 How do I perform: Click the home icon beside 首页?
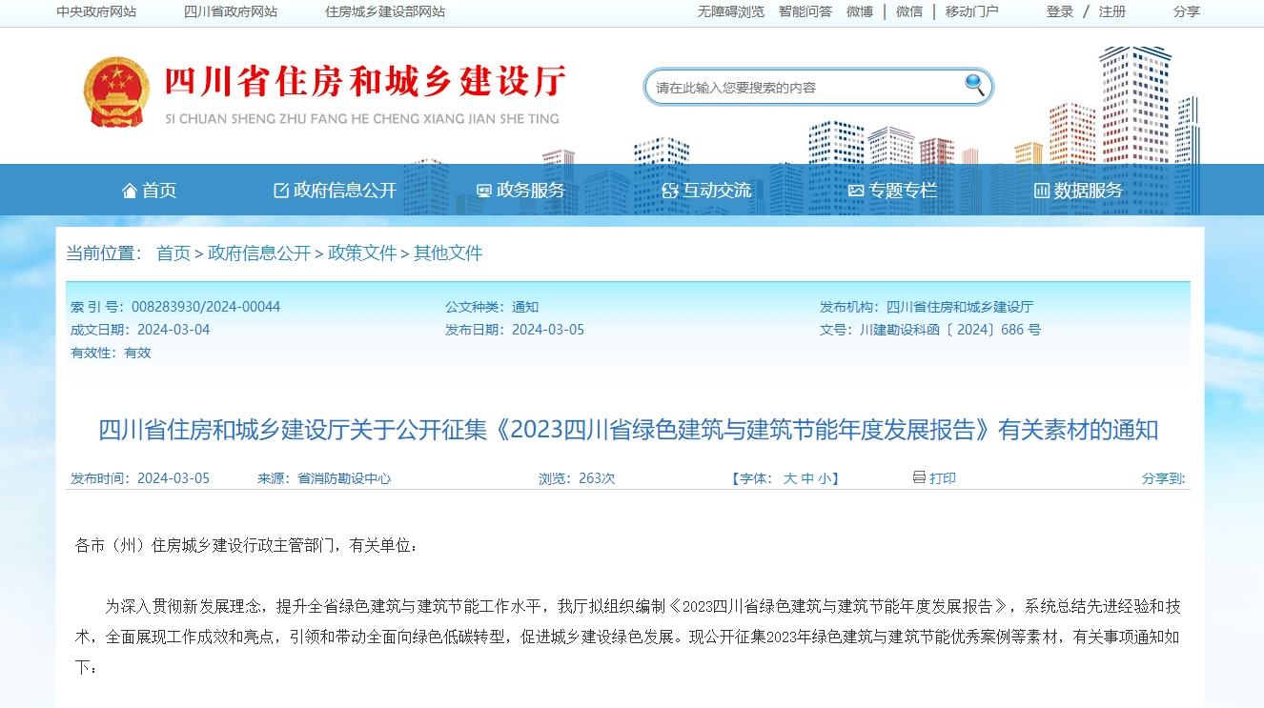(131, 190)
